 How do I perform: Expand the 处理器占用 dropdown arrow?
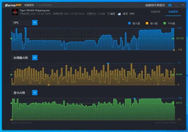coord(35,58)
